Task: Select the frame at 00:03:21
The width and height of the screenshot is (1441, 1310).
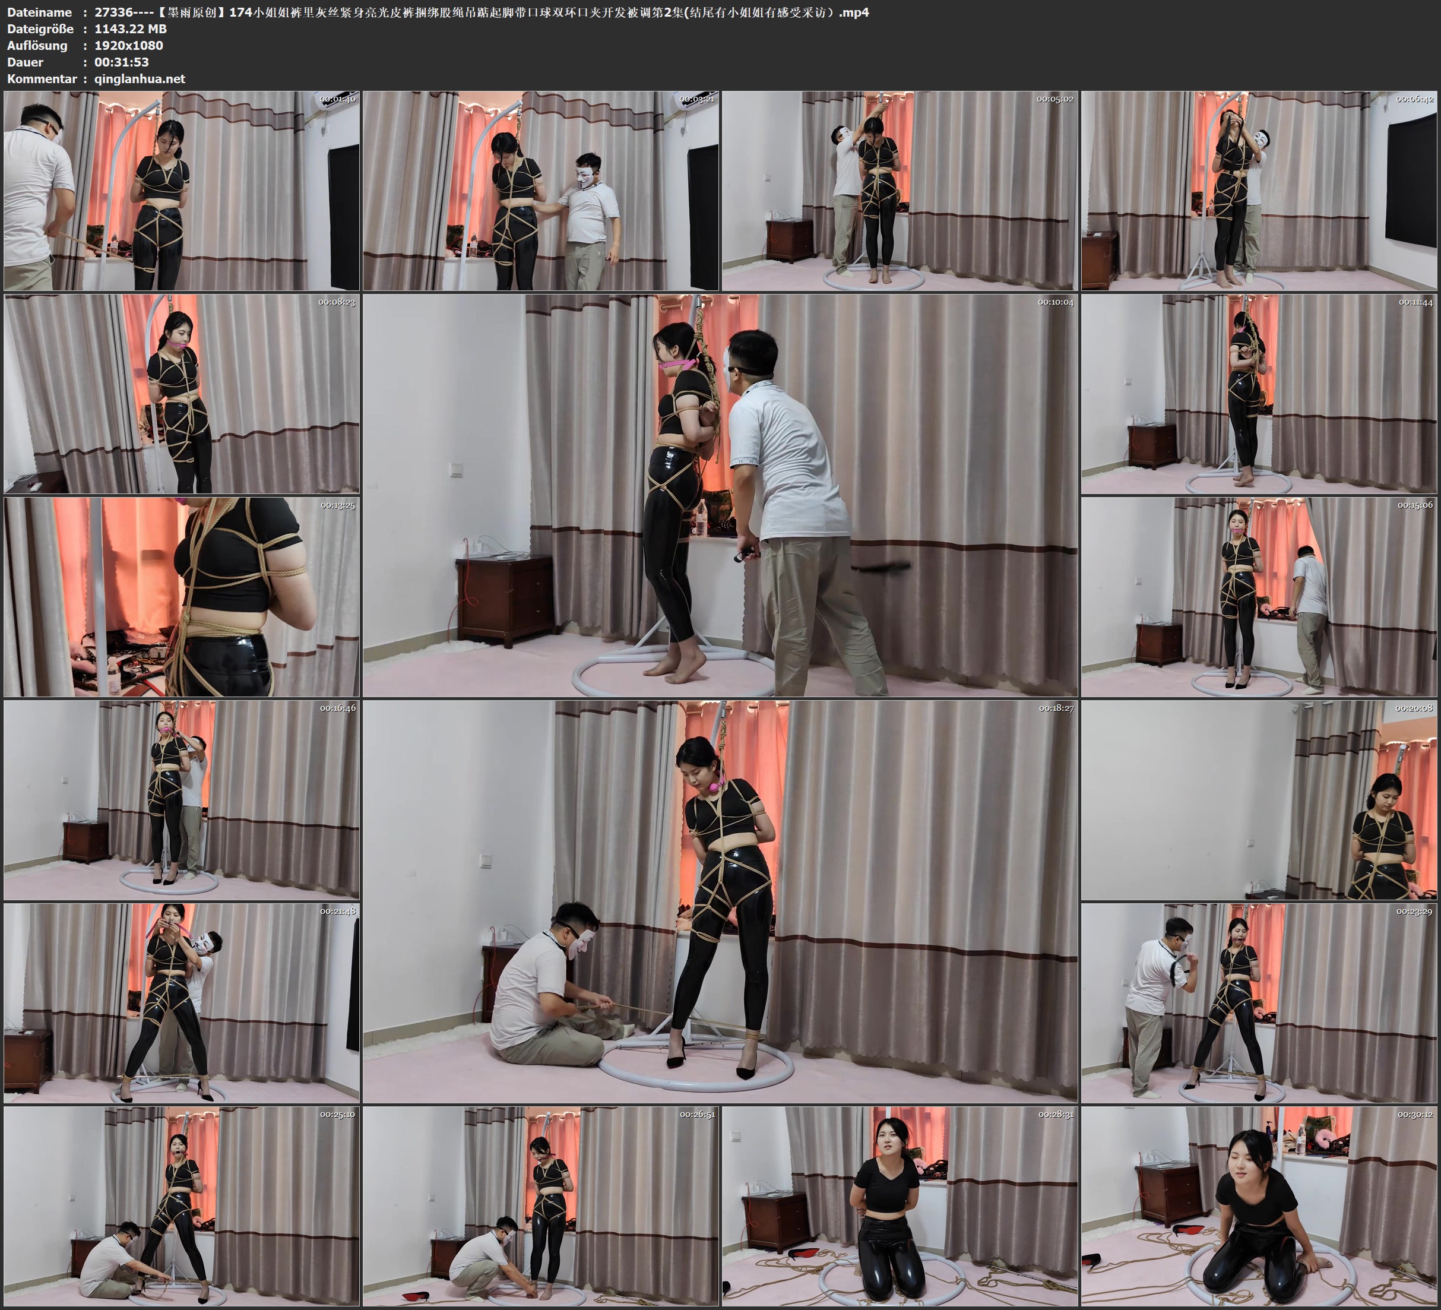Action: pos(540,190)
